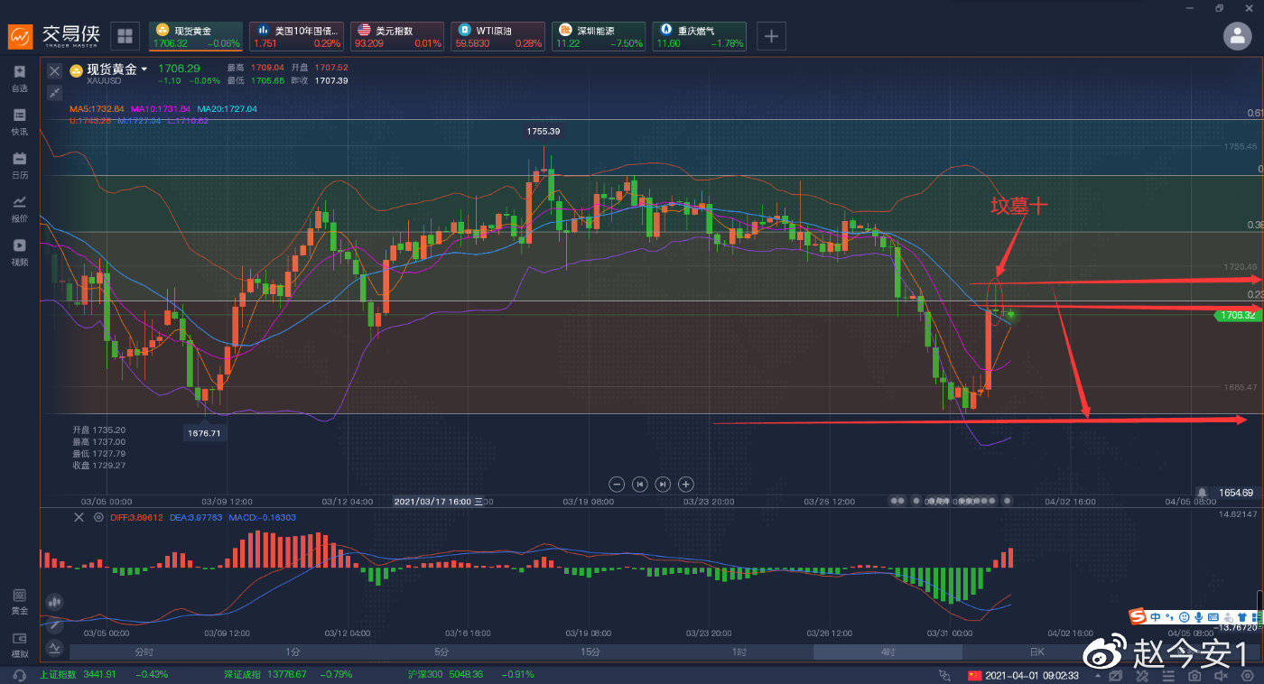Zoom in the chart with plus button

pyautogui.click(x=685, y=484)
